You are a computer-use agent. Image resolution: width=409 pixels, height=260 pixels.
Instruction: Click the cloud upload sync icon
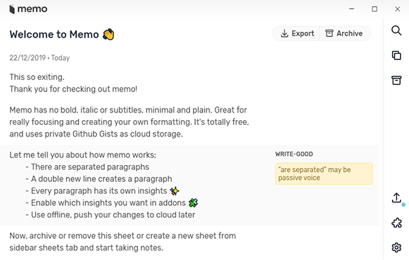point(397,198)
